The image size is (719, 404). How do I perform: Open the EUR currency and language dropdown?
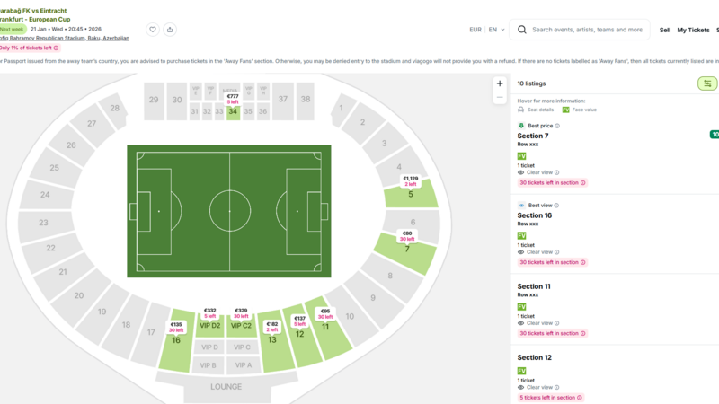(486, 30)
